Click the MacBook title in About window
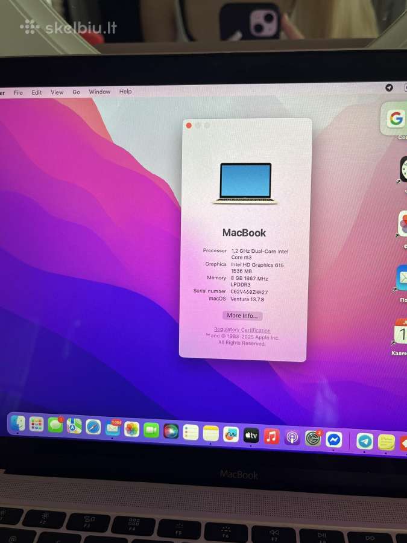Image resolution: width=407 pixels, height=543 pixels. point(244,233)
